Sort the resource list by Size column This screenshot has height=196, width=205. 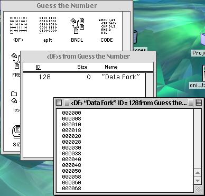point(82,67)
